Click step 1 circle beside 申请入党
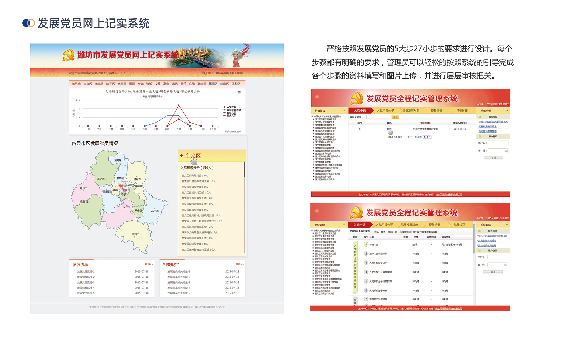The width and height of the screenshot is (563, 337). (x=366, y=245)
